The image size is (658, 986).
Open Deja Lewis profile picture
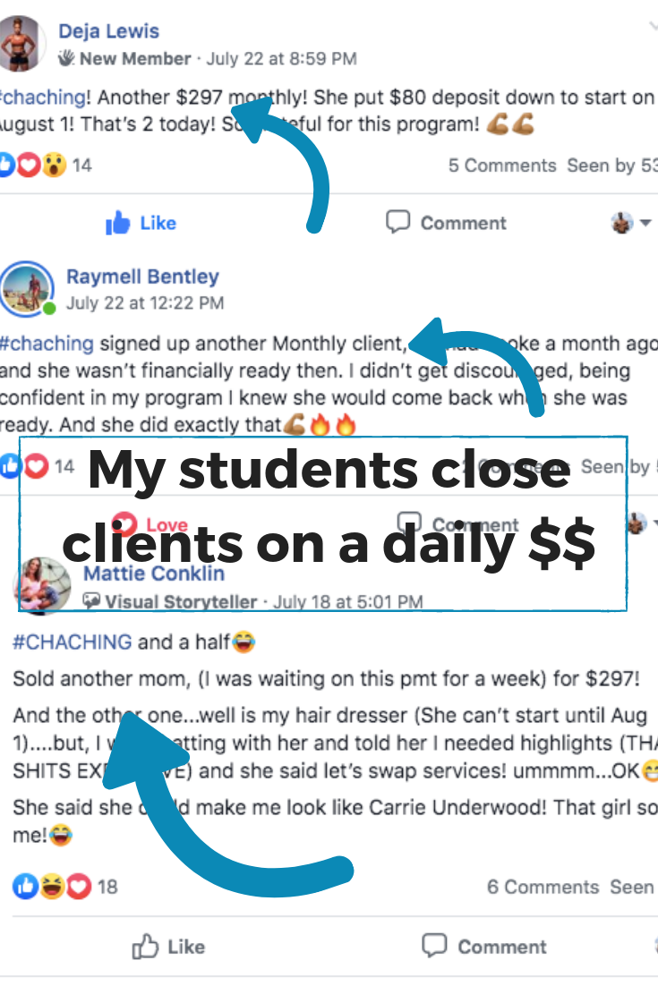click(x=21, y=43)
